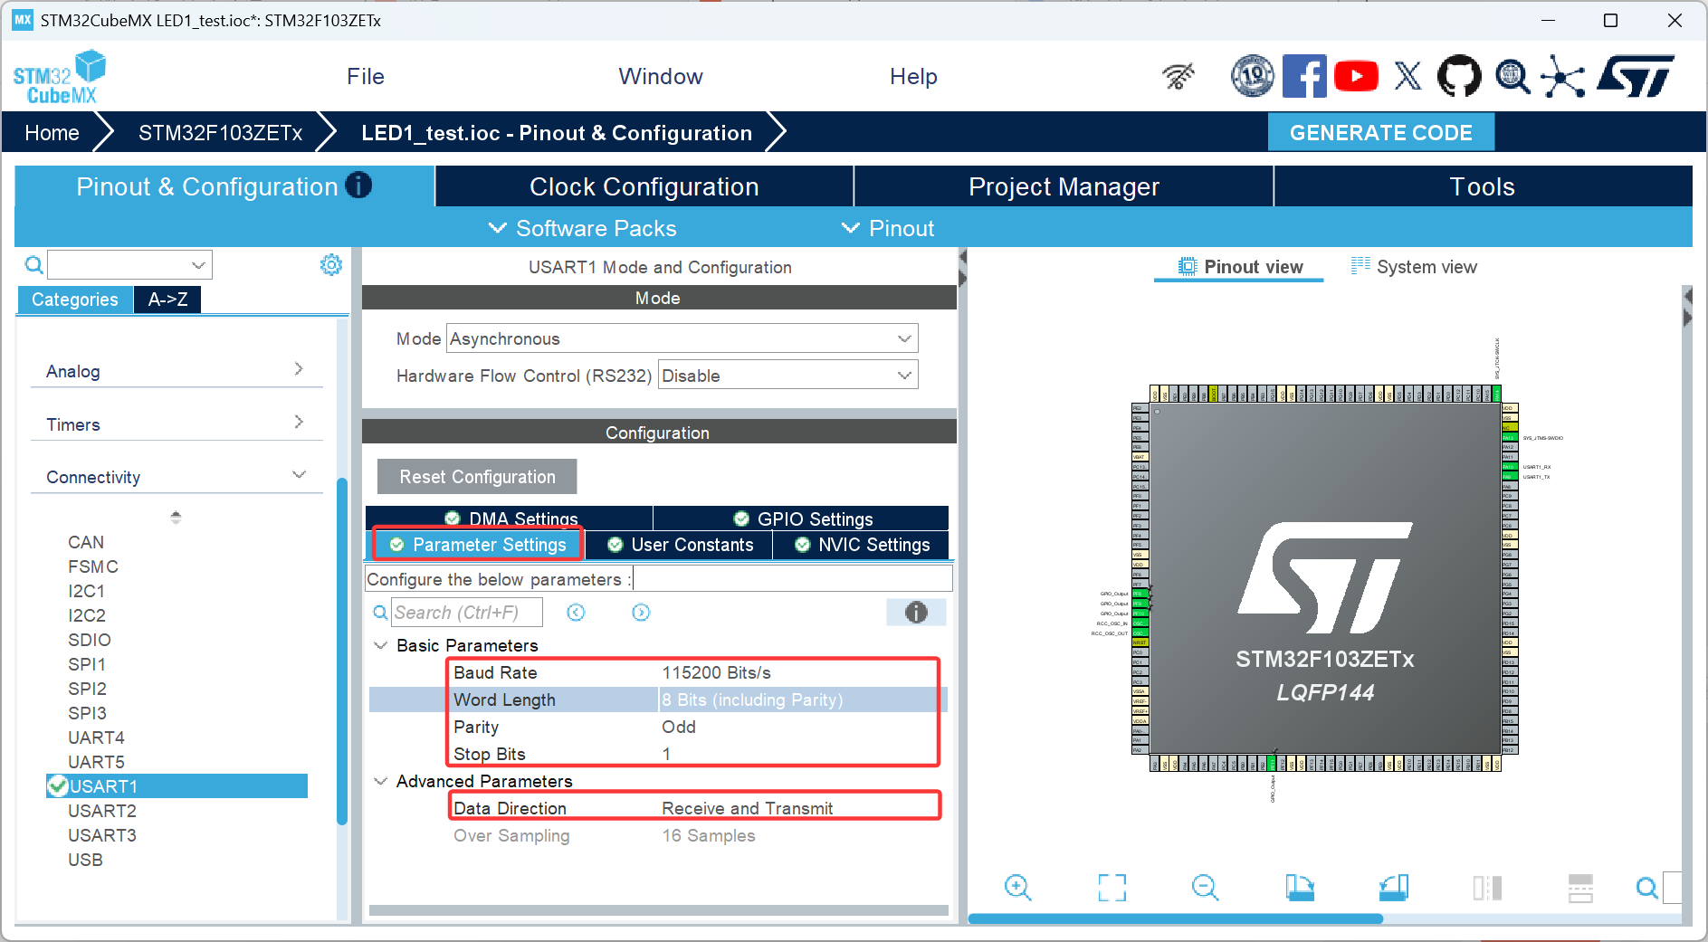The height and width of the screenshot is (942, 1708).
Task: Select USART2 in the Connectivity list
Action: pyautogui.click(x=102, y=811)
